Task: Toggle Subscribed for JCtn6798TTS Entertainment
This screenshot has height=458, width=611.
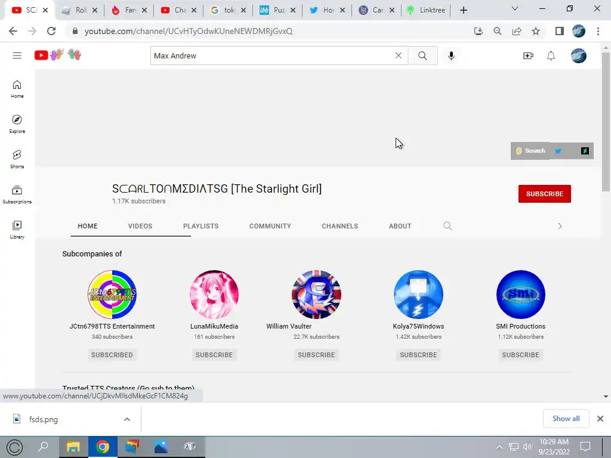Action: [x=112, y=355]
